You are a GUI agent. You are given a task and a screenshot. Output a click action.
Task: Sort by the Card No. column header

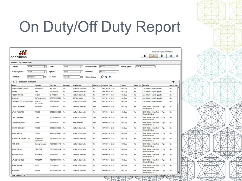(x=55, y=85)
